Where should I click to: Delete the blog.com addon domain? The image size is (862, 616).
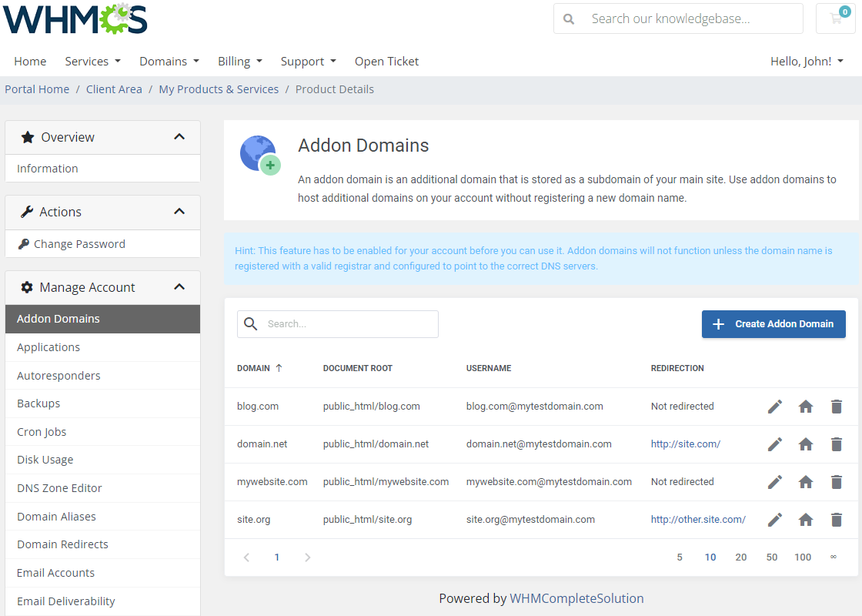click(836, 407)
